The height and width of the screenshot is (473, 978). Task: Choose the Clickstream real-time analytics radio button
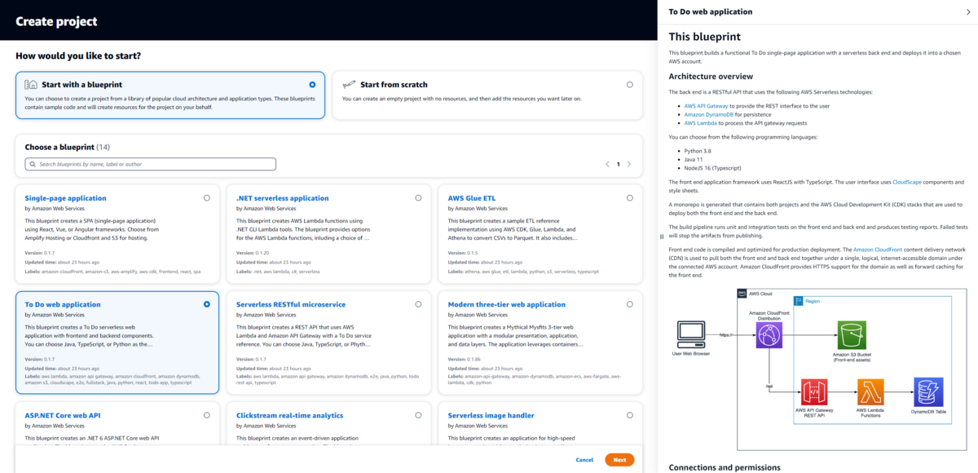418,414
